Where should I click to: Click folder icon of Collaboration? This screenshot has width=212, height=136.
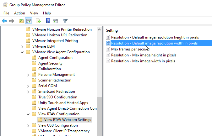[x=34, y=69]
